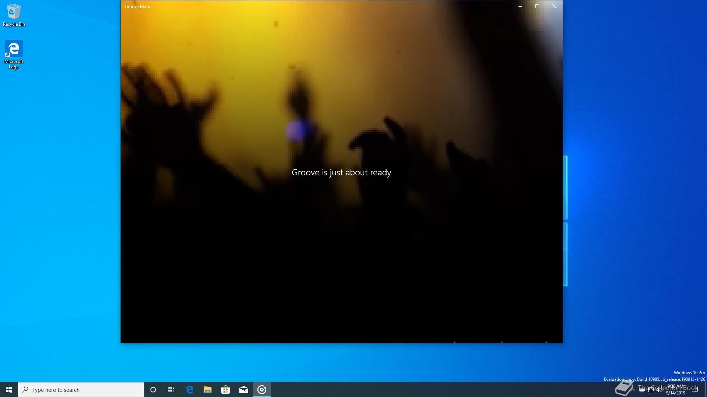707x397 pixels.
Task: Open Task View from the taskbar
Action: click(x=171, y=390)
